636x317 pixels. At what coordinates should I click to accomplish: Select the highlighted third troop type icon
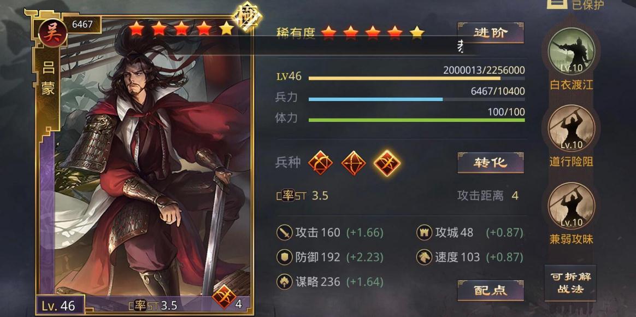[386, 163]
